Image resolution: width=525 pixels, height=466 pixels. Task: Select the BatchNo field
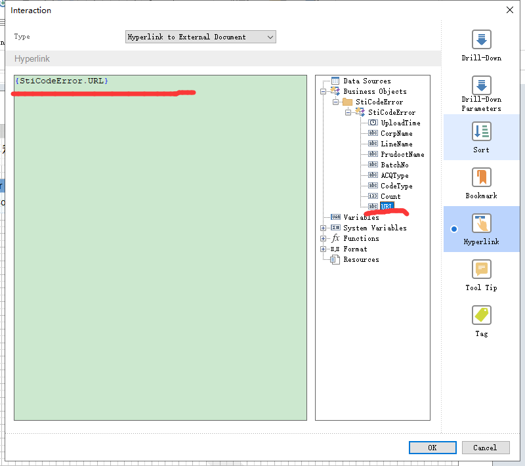394,165
